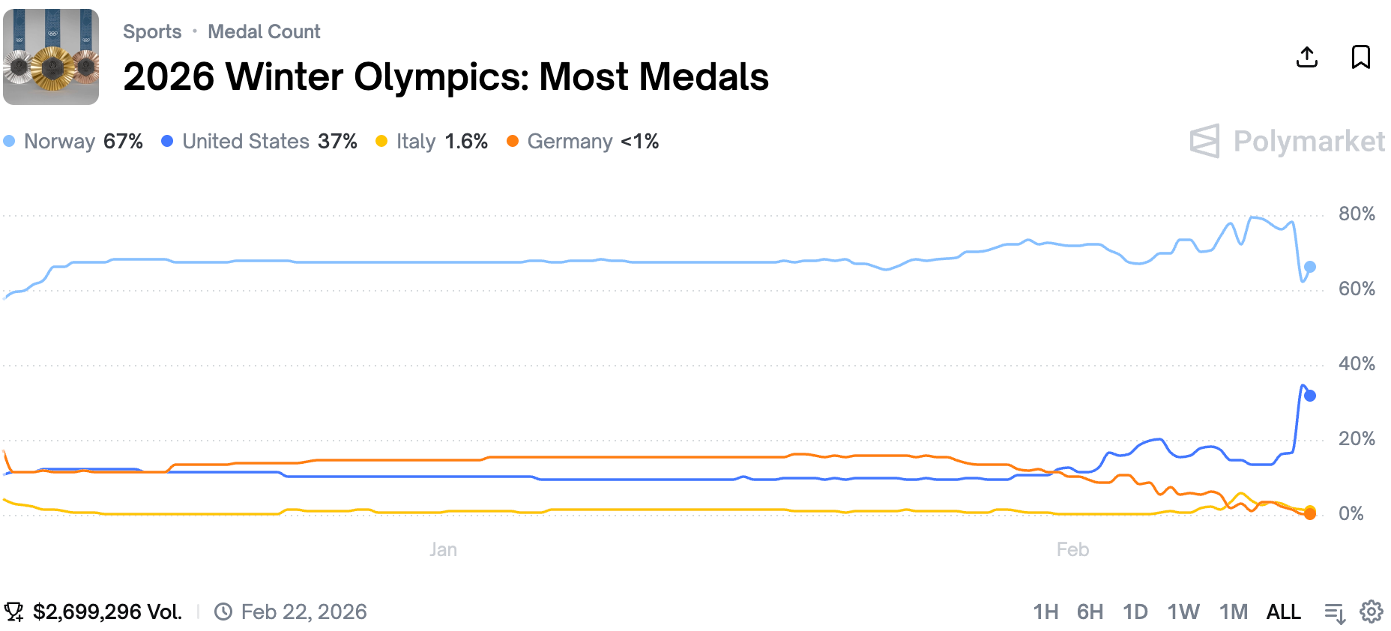This screenshot has width=1391, height=631.
Task: Show the 1W chart range
Action: [1183, 612]
